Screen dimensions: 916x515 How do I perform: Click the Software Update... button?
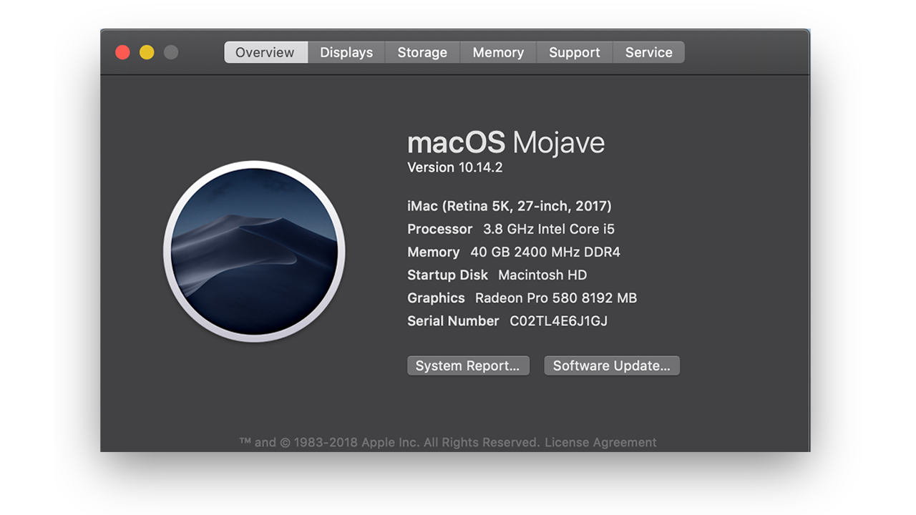(612, 366)
